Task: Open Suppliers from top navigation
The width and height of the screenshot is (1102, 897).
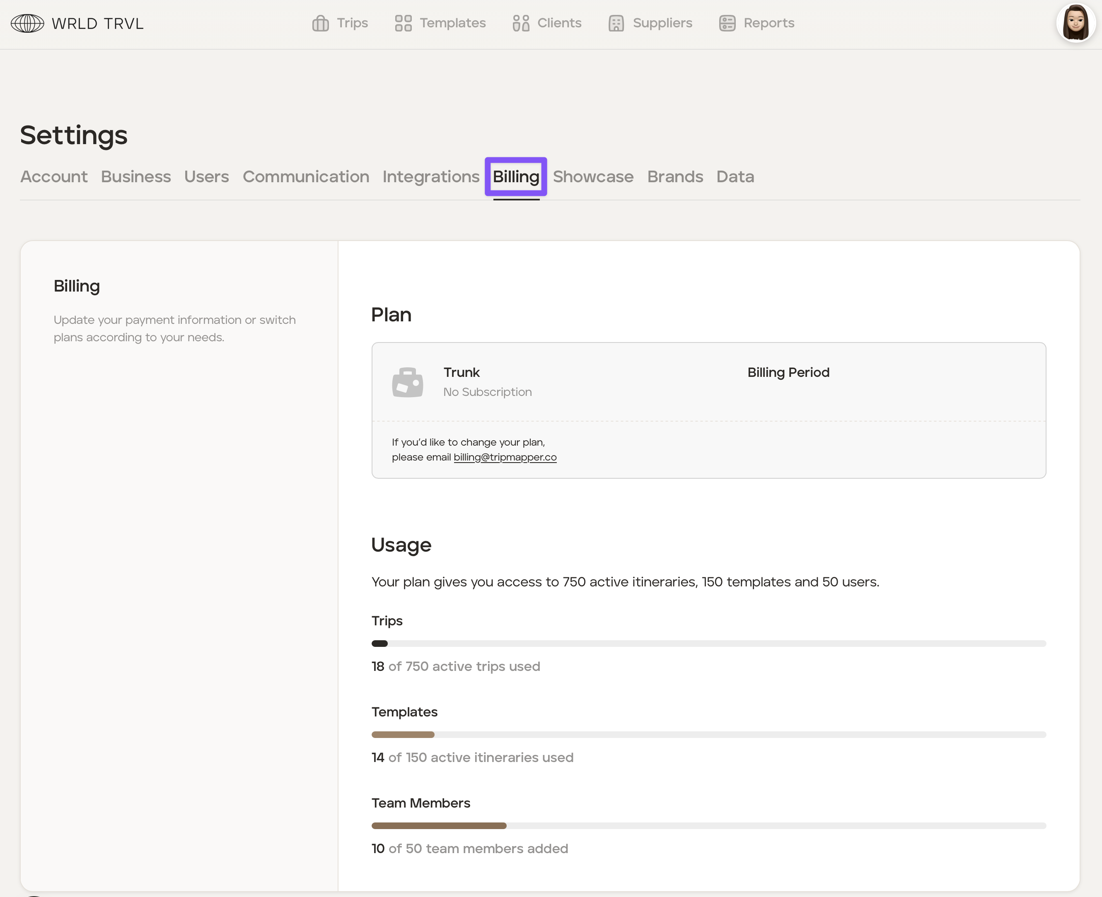Action: (x=662, y=23)
